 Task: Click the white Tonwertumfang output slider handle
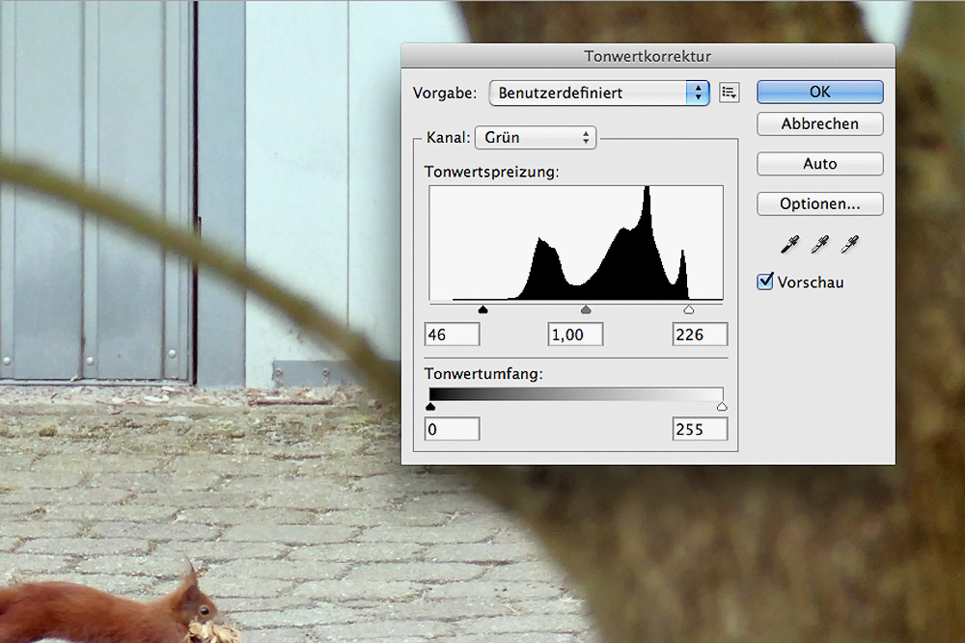(722, 407)
